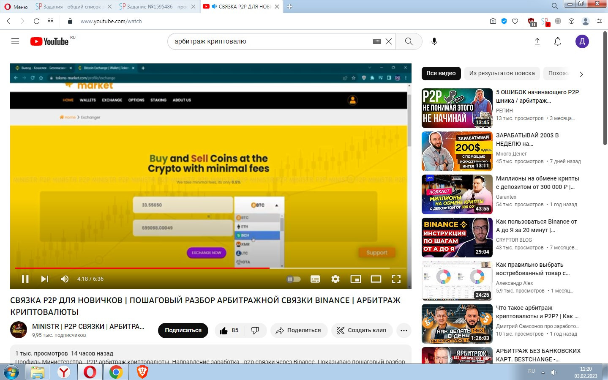Open Как правильно выбрать востребованный товар video
This screenshot has height=380, width=608.
(x=533, y=269)
